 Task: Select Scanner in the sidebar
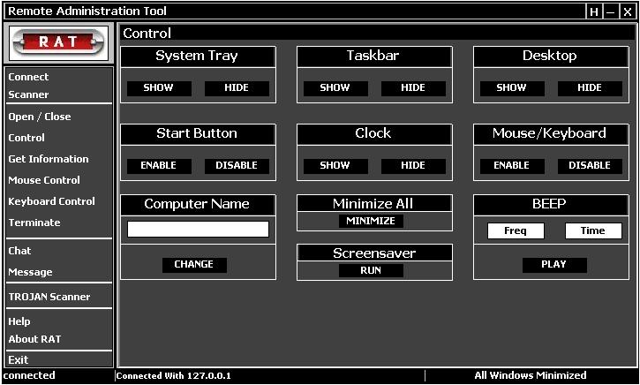(x=29, y=94)
